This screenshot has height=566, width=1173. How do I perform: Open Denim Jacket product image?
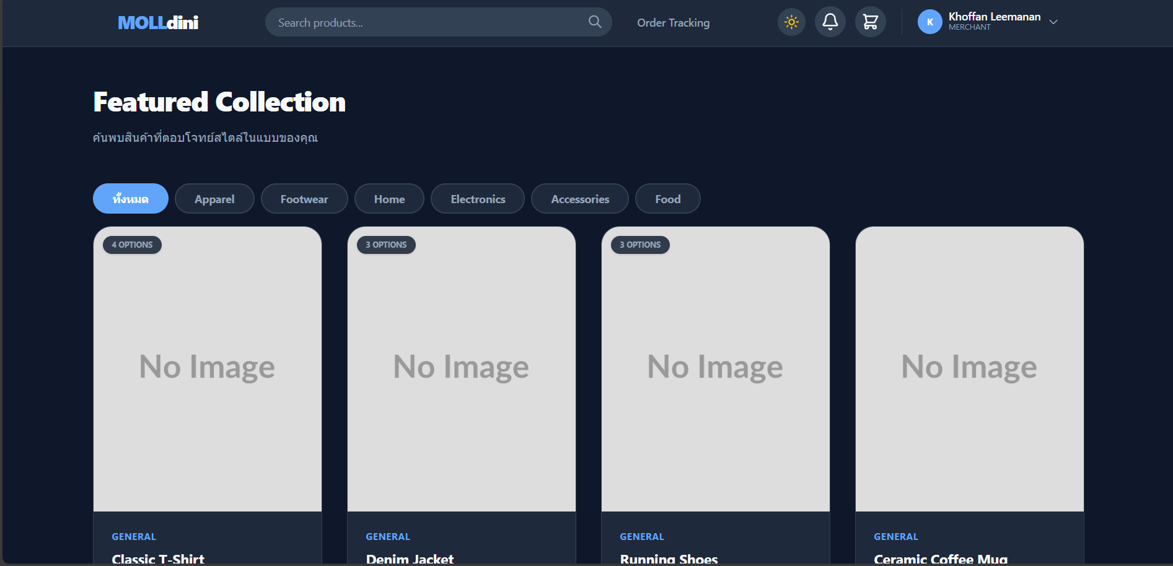[462, 368]
